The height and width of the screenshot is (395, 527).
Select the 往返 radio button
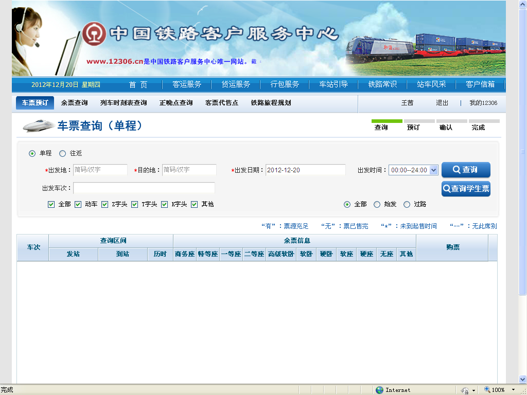(x=62, y=153)
